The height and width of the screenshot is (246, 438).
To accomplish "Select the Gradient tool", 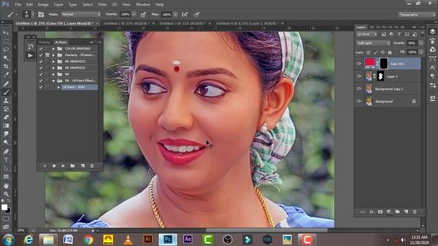I will [6, 126].
